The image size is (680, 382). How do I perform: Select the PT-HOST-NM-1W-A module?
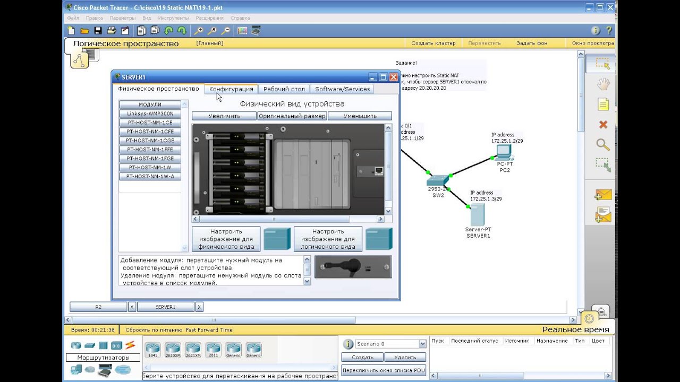(x=150, y=177)
